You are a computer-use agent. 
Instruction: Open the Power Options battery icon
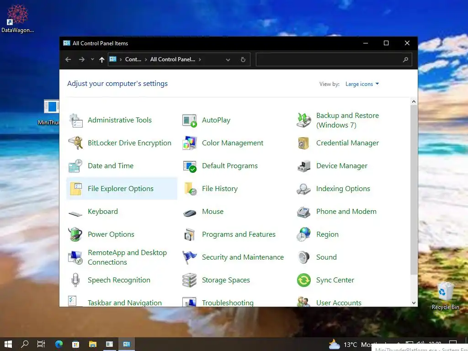pos(75,234)
